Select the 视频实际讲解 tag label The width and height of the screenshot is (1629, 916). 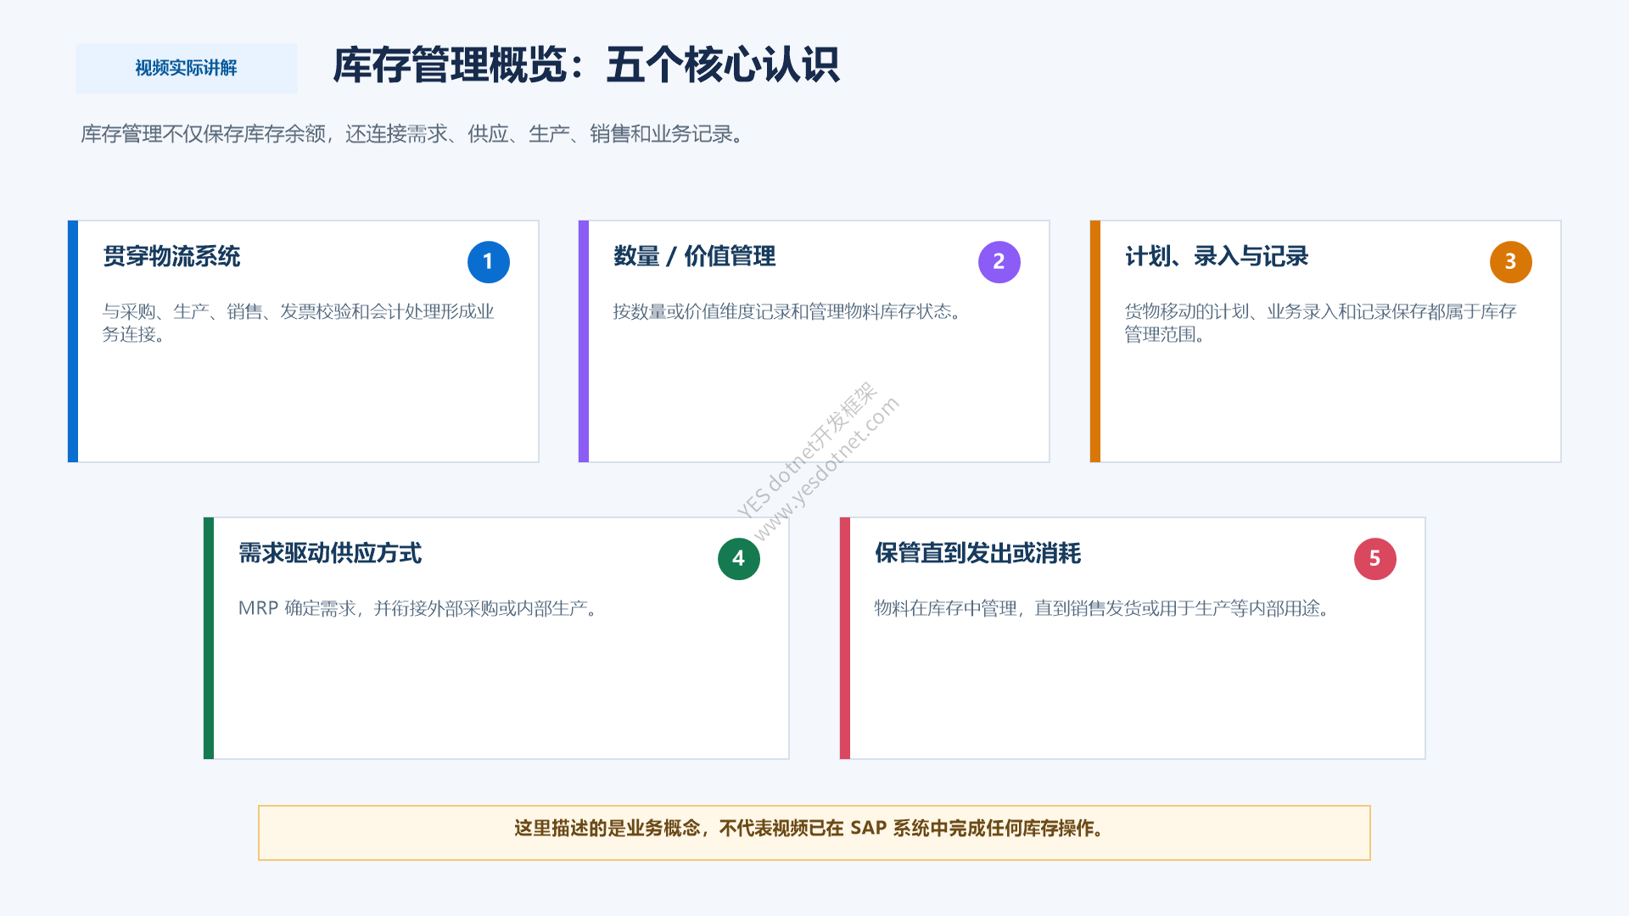click(x=187, y=69)
